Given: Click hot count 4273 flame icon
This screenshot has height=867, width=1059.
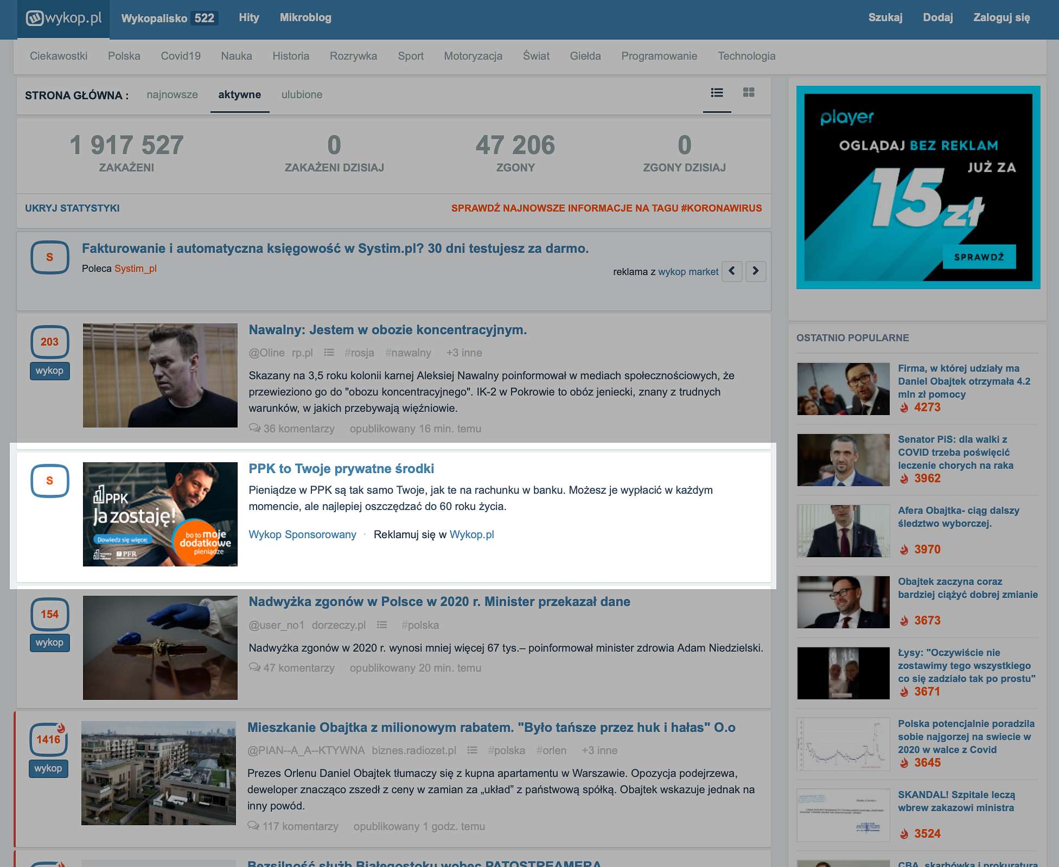Looking at the screenshot, I should (x=904, y=407).
